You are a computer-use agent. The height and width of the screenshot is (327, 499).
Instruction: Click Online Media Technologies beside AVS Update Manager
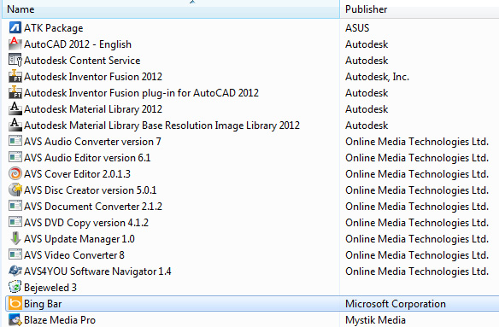pos(417,239)
